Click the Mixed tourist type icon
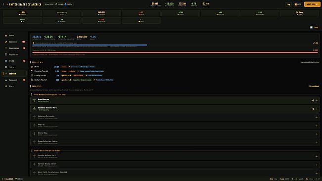This screenshot has width=322, height=181. pos(32,67)
